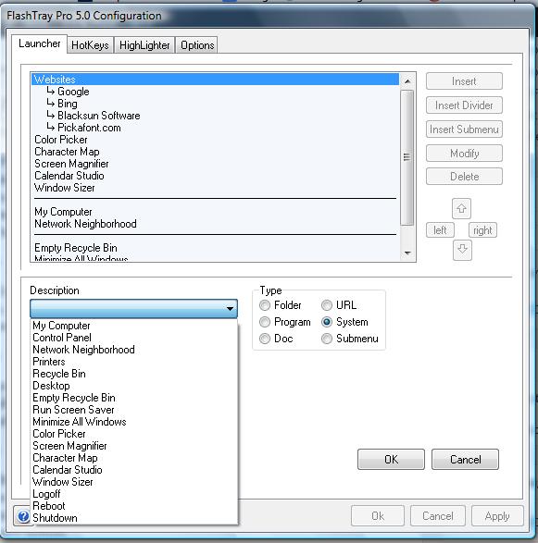Choose Color Picker in dropdown list
The image size is (538, 543).
(x=134, y=434)
